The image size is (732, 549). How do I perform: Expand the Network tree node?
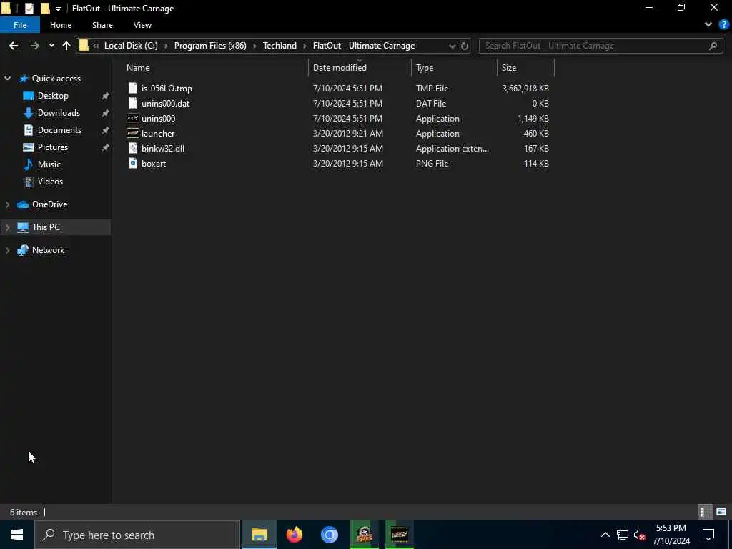click(x=7, y=250)
